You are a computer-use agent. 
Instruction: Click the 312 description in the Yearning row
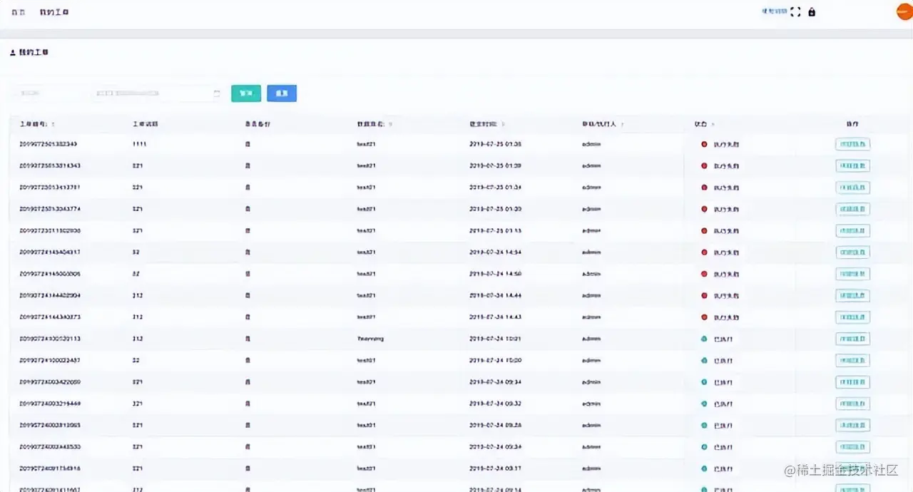(x=138, y=339)
